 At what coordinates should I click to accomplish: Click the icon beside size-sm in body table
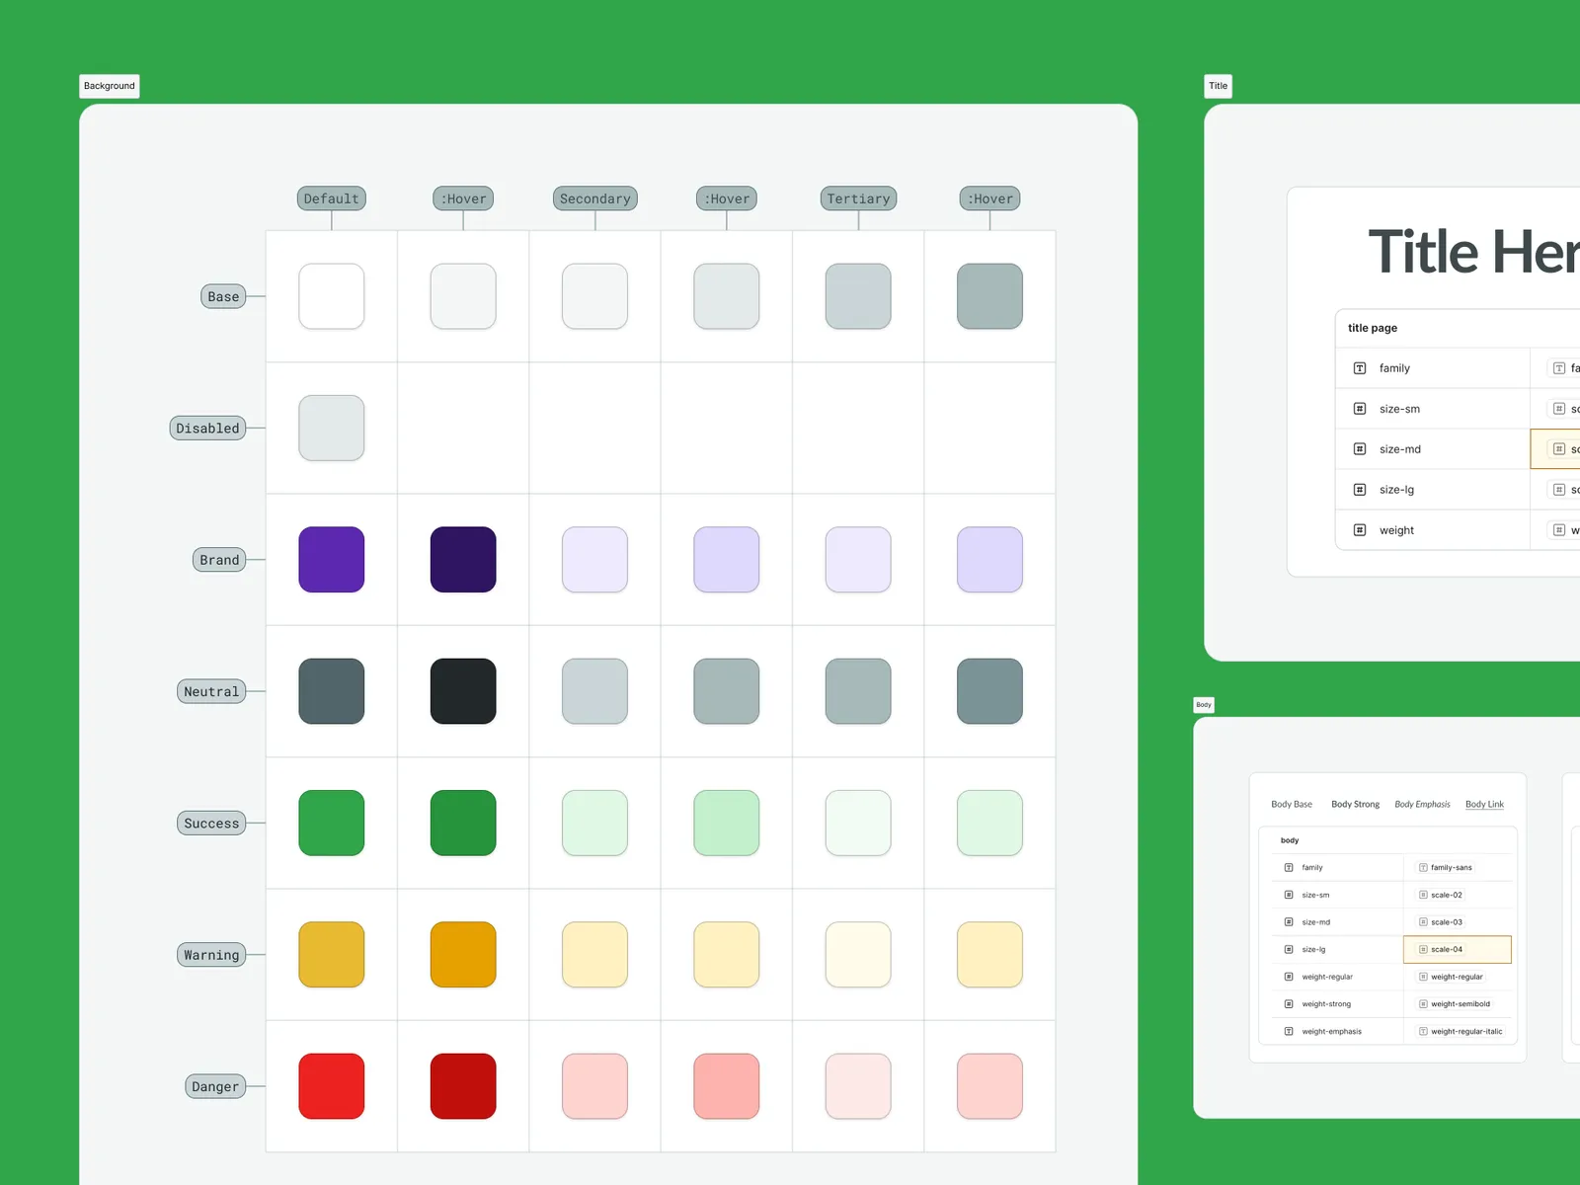tap(1289, 895)
